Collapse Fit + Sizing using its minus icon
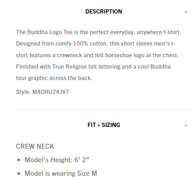Screen dimensions: 193x180 click(186, 126)
